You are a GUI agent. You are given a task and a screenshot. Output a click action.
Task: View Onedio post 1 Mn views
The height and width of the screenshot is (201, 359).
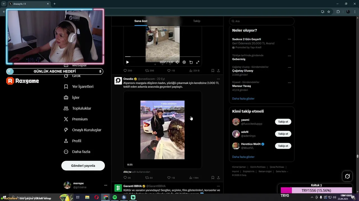click(194, 178)
